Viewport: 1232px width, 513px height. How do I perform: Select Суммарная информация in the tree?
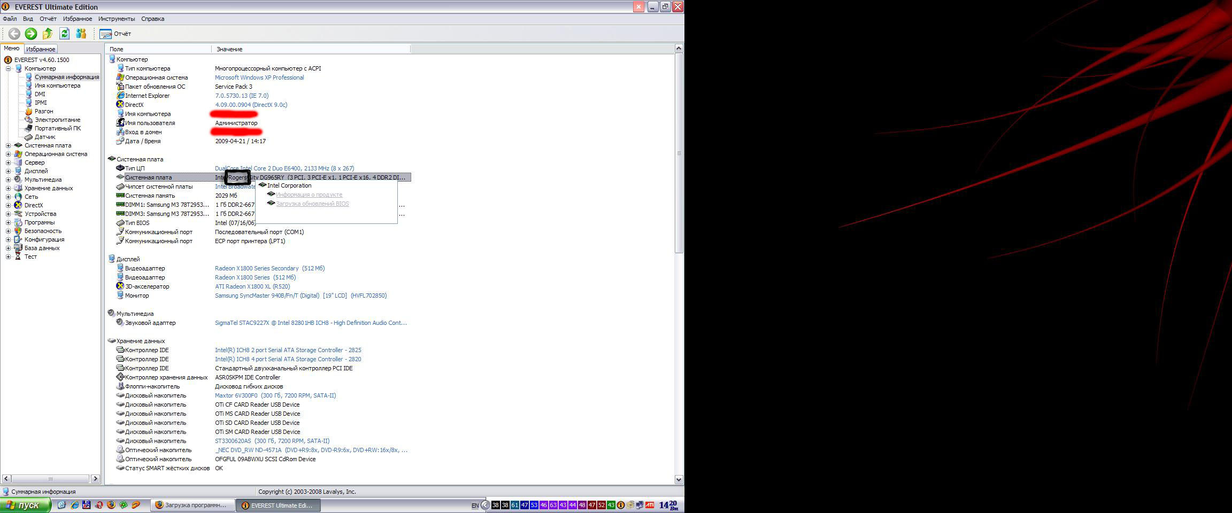(x=67, y=77)
